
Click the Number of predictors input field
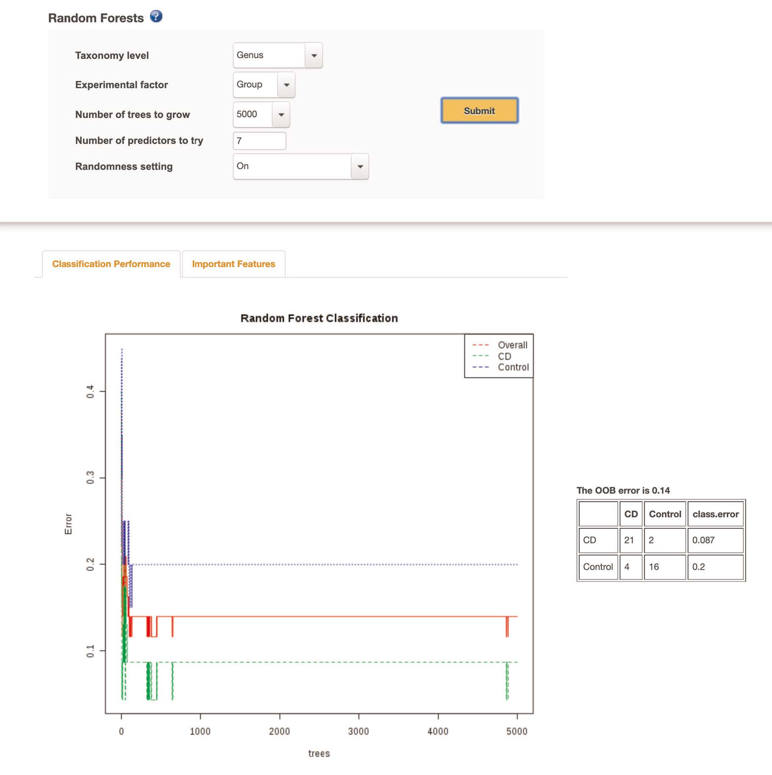(x=259, y=141)
